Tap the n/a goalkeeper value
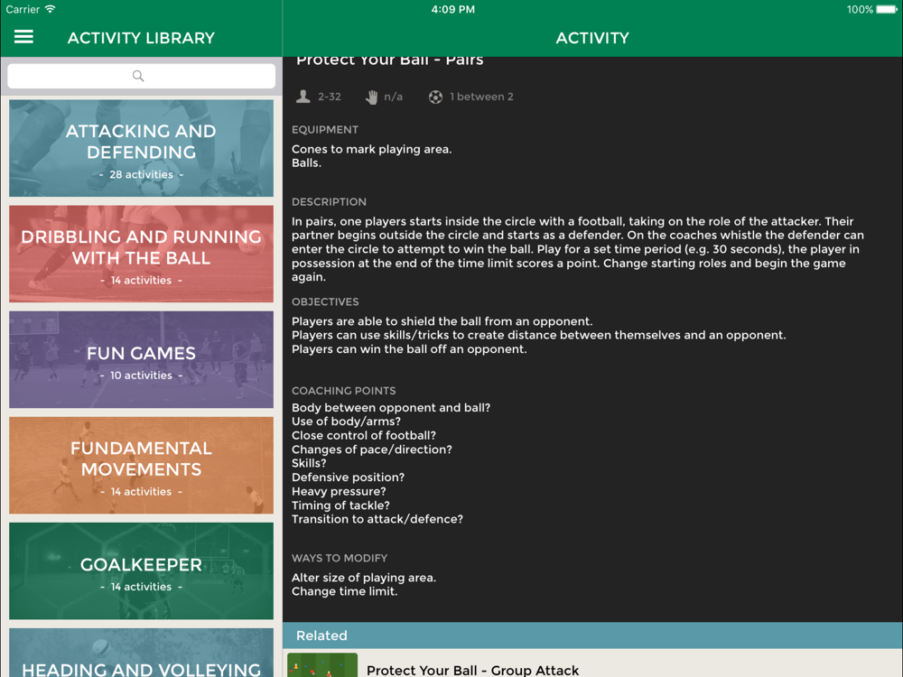 click(x=394, y=97)
